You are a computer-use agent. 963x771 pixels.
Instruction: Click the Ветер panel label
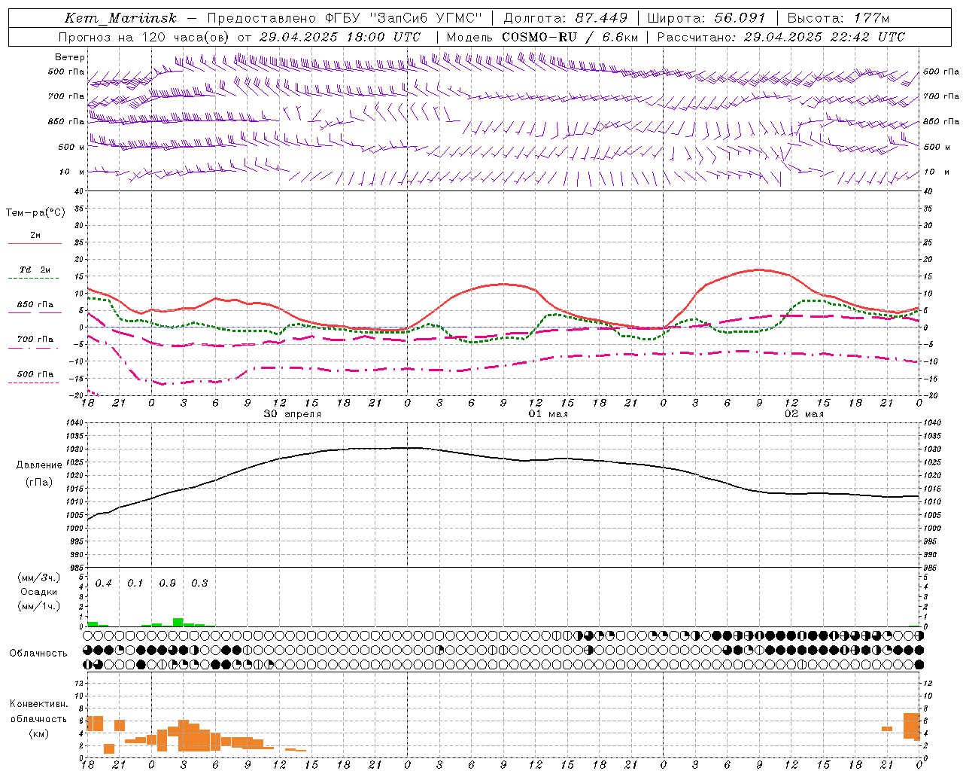[69, 57]
